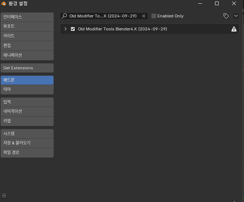Maximize the 환경 설정 window

217,3
